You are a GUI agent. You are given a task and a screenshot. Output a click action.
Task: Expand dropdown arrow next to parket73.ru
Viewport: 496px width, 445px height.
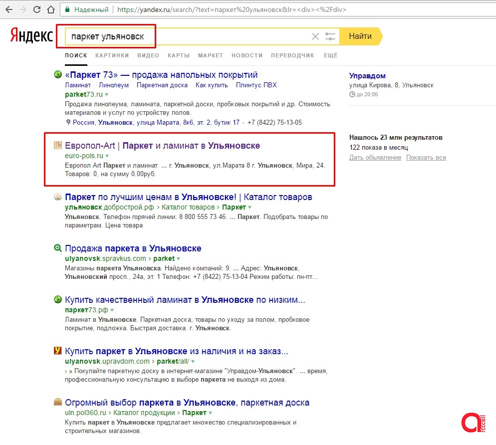pyautogui.click(x=107, y=95)
